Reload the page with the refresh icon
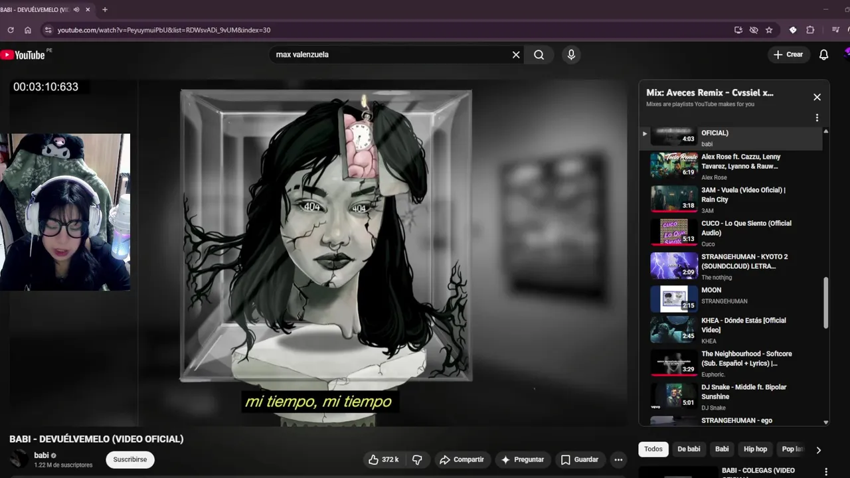The image size is (850, 478). (11, 30)
